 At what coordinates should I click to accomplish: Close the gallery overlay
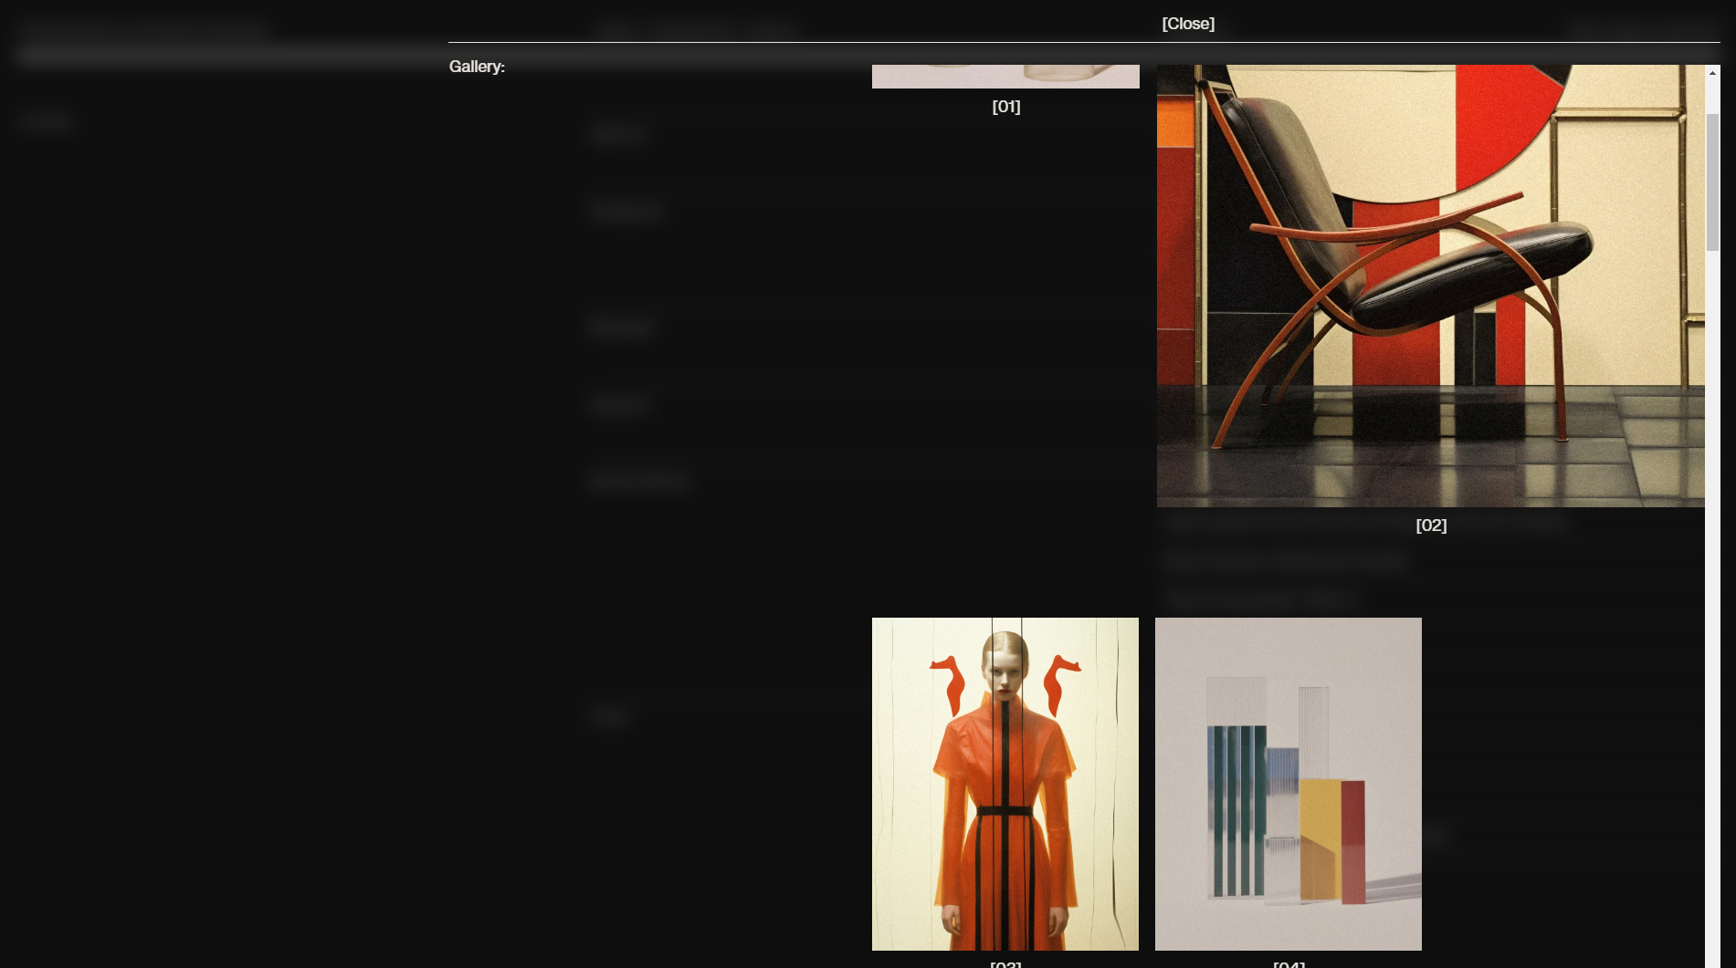tap(1187, 24)
